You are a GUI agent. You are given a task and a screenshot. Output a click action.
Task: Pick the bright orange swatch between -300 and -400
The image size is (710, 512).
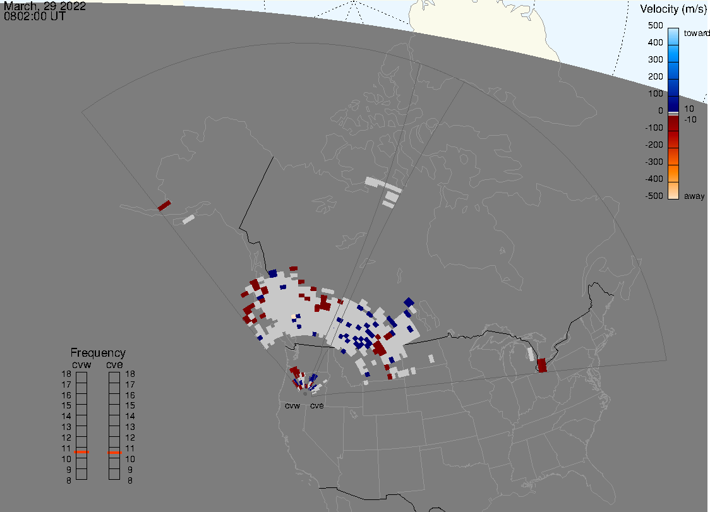tap(673, 173)
